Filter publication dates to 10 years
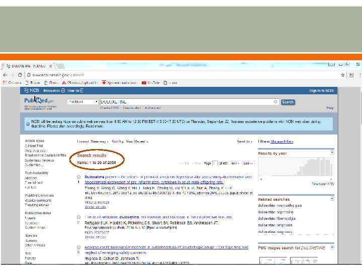The width and height of the screenshot is (362, 271). pos(31,223)
